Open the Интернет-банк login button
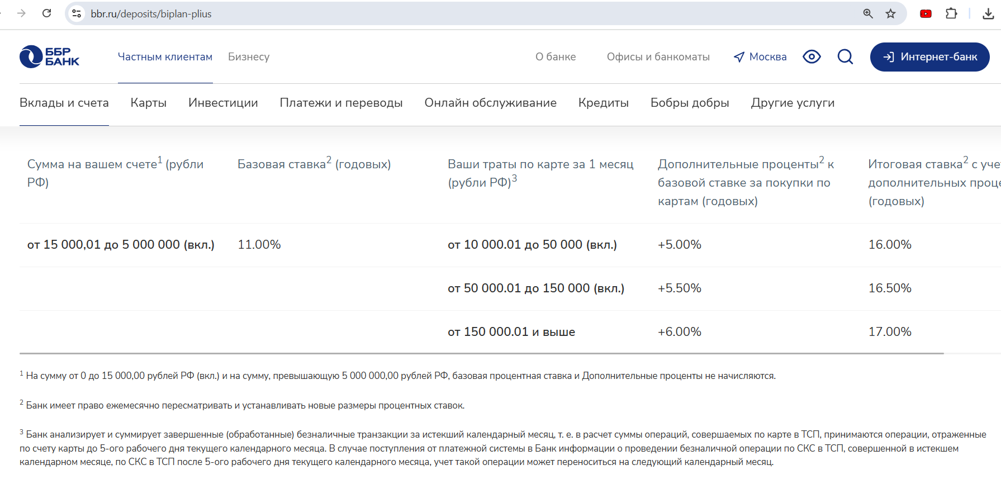Image resolution: width=1001 pixels, height=479 pixels. coord(930,56)
